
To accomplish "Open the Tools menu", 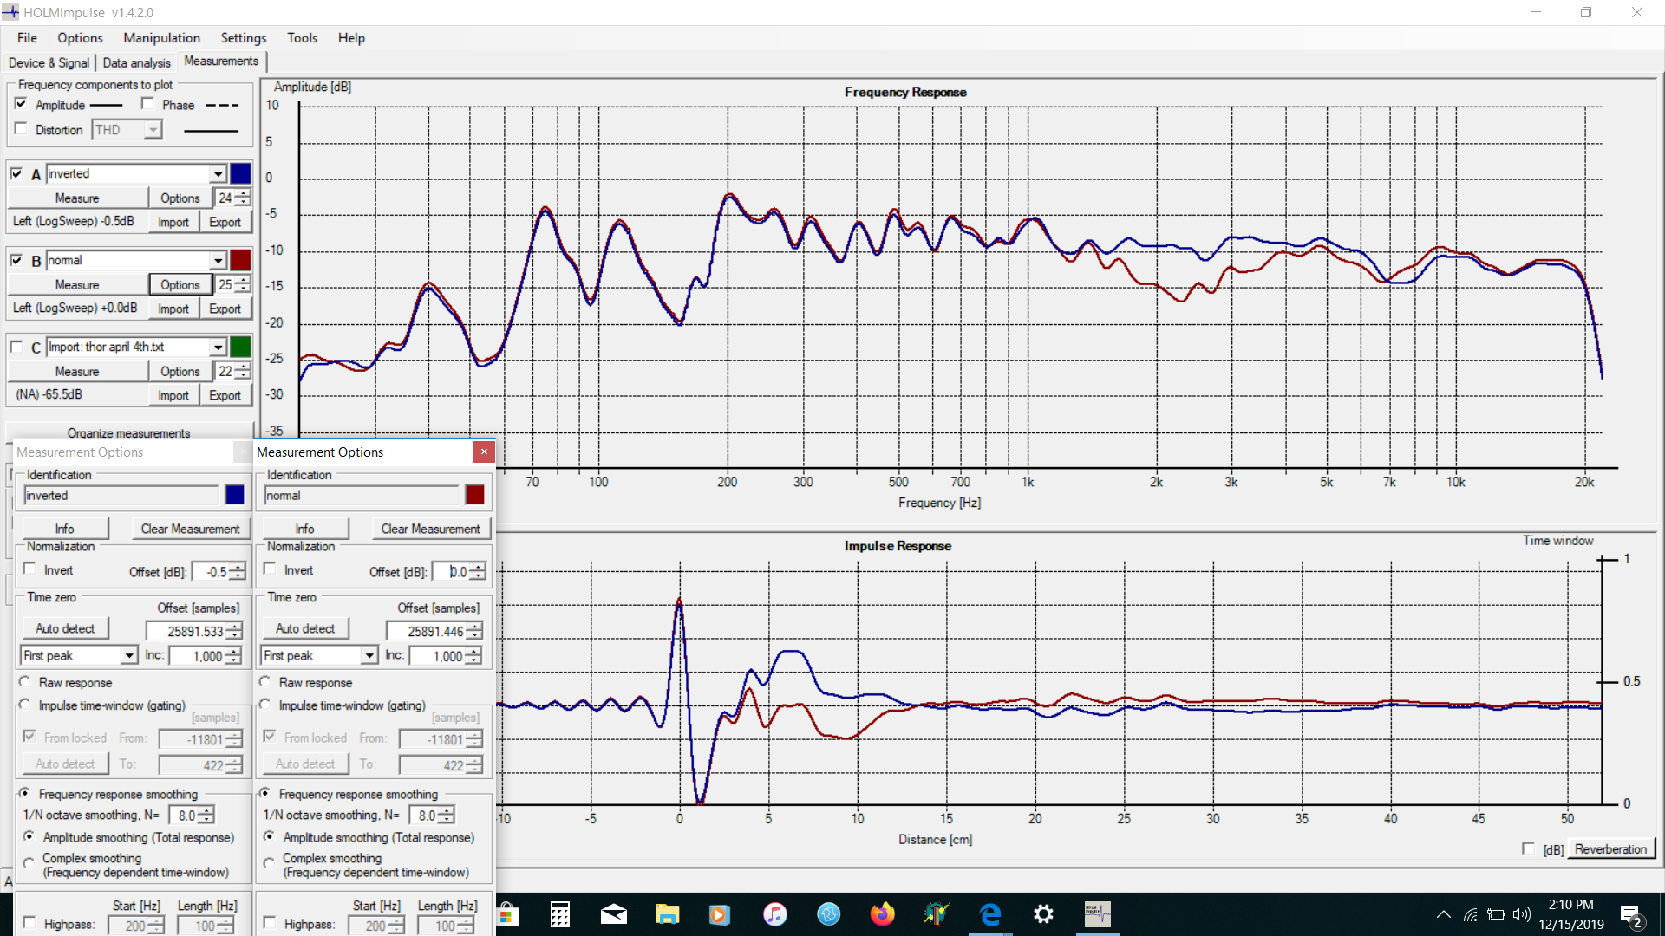I will point(302,38).
